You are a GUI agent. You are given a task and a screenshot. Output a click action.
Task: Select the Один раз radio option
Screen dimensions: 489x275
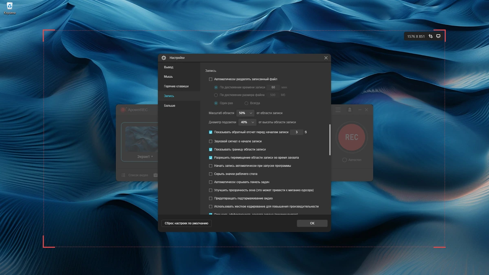(216, 103)
